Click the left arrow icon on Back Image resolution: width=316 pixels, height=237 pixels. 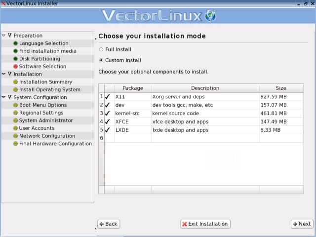pyautogui.click(x=102, y=224)
